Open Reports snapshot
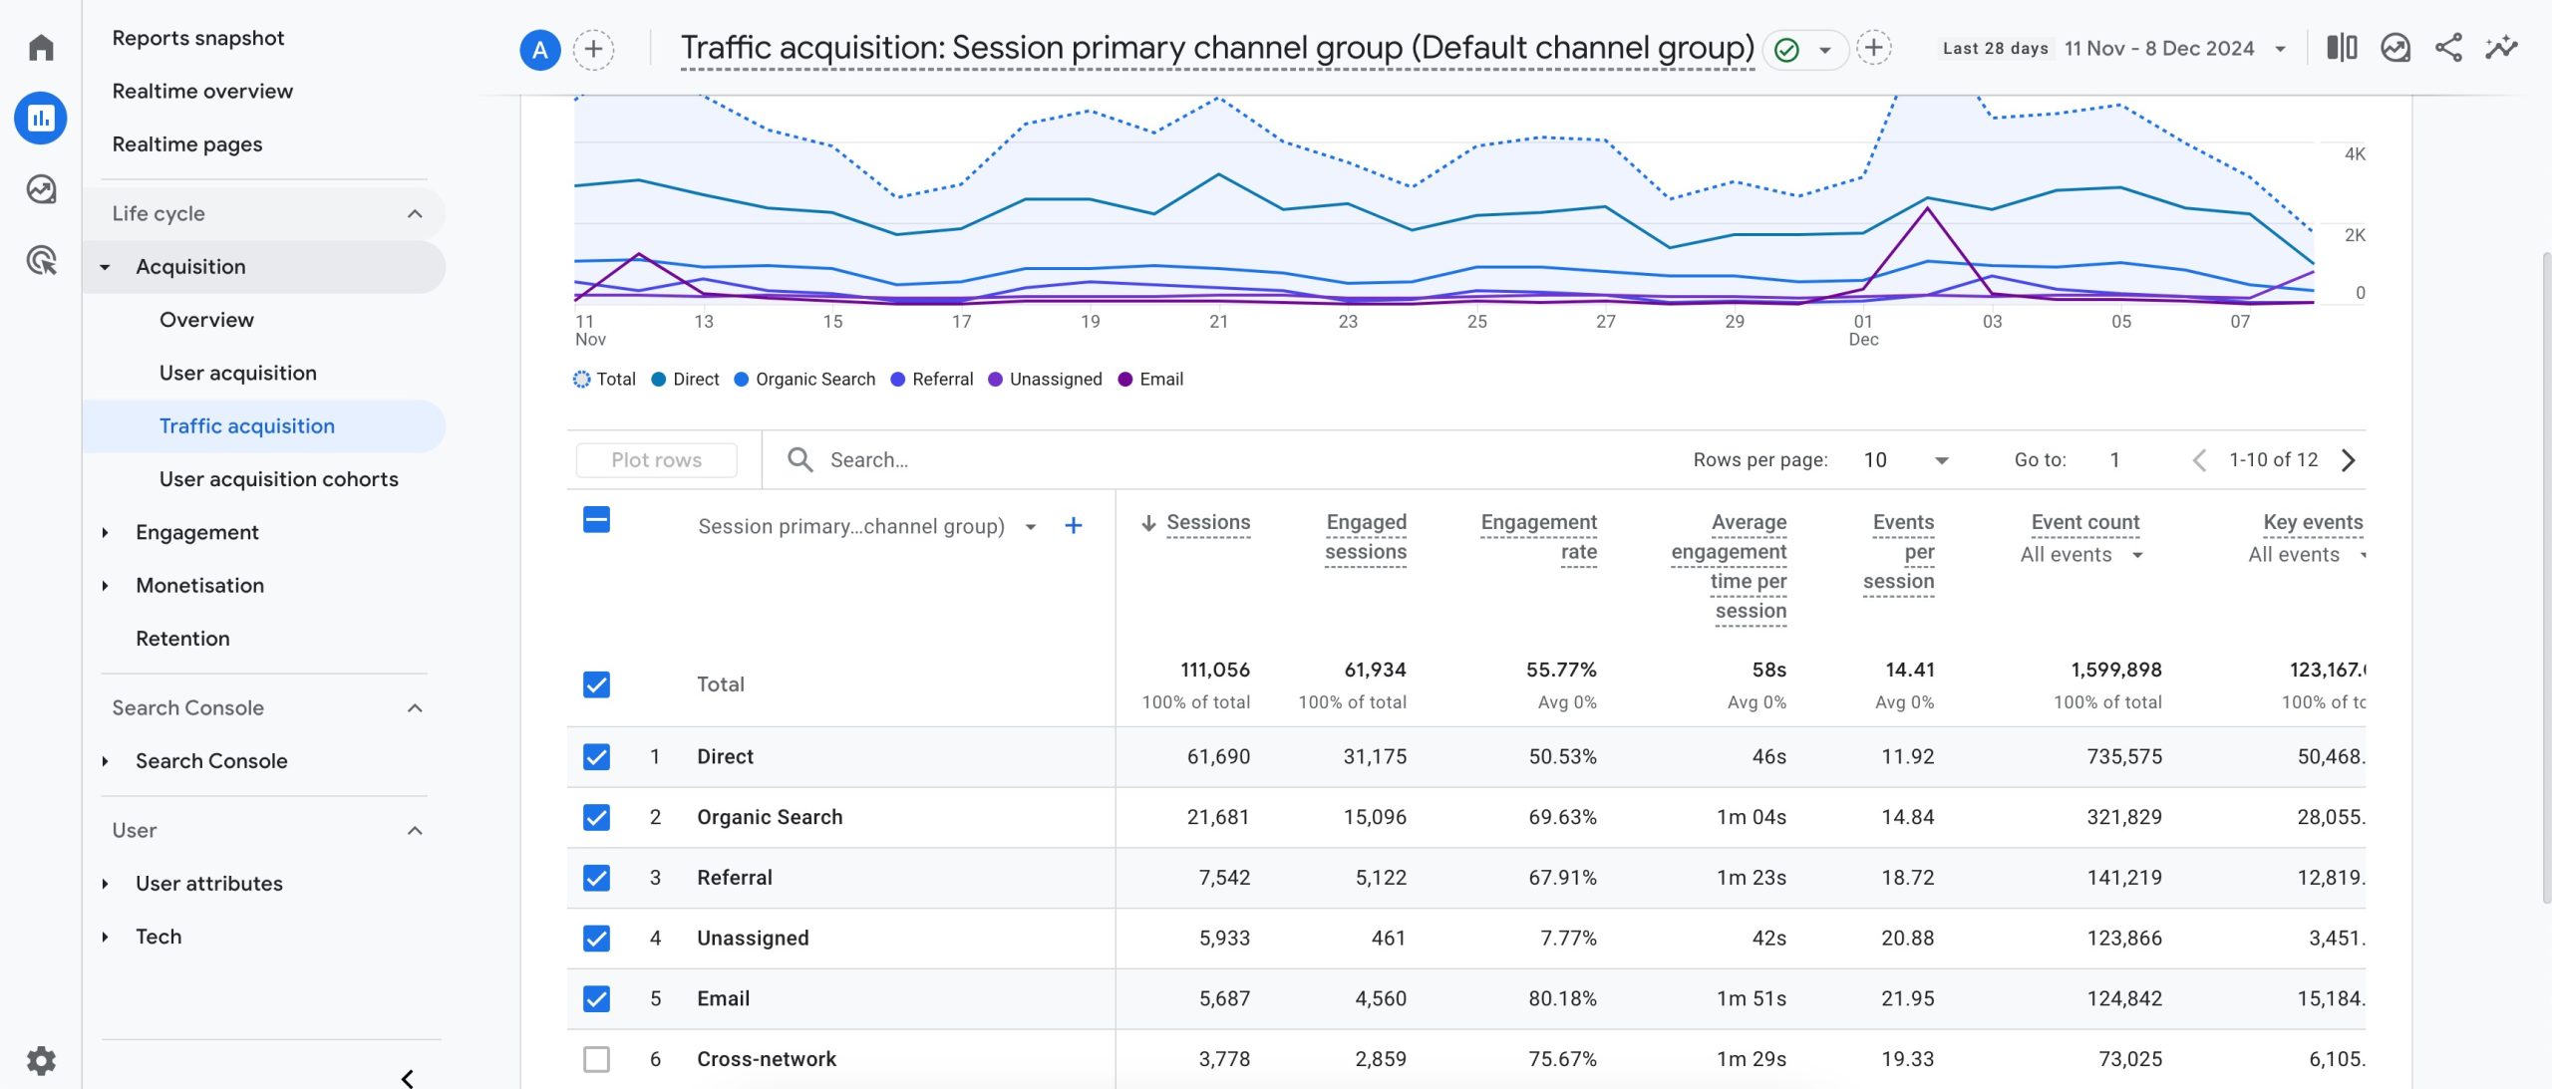 (198, 38)
